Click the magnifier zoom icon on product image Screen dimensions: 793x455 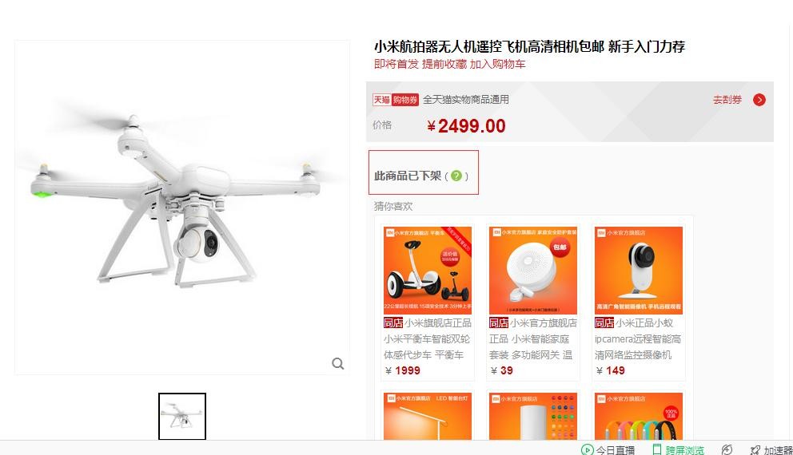point(338,363)
